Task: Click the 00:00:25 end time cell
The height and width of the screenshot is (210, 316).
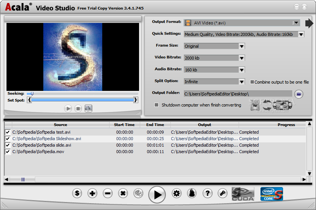Action: point(155,139)
